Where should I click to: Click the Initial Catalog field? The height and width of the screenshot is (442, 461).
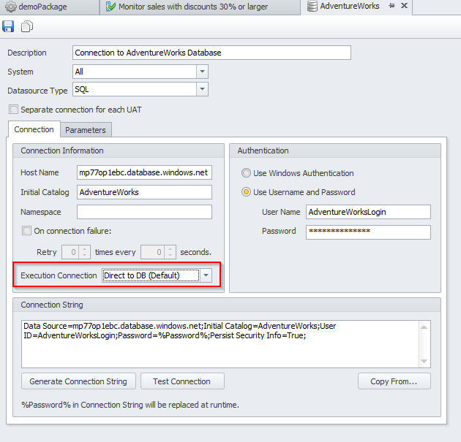144,192
